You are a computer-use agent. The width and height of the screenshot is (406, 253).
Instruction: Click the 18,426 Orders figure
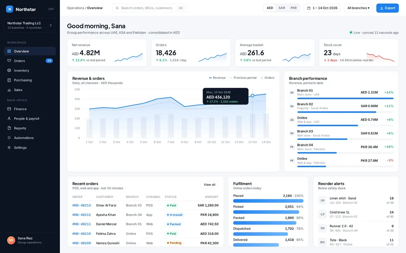(x=166, y=53)
